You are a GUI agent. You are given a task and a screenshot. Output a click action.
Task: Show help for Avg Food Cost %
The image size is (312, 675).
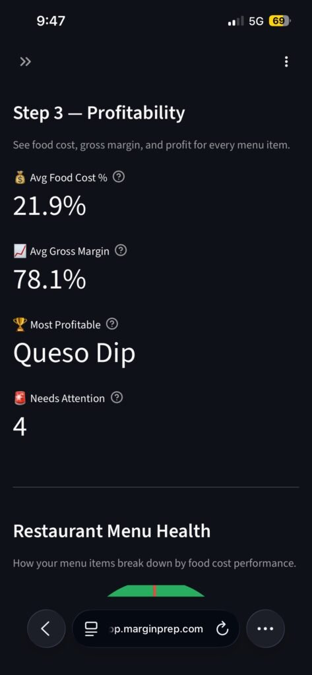tap(119, 177)
